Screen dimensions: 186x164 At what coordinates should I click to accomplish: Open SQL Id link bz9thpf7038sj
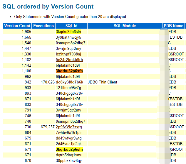point(68,54)
